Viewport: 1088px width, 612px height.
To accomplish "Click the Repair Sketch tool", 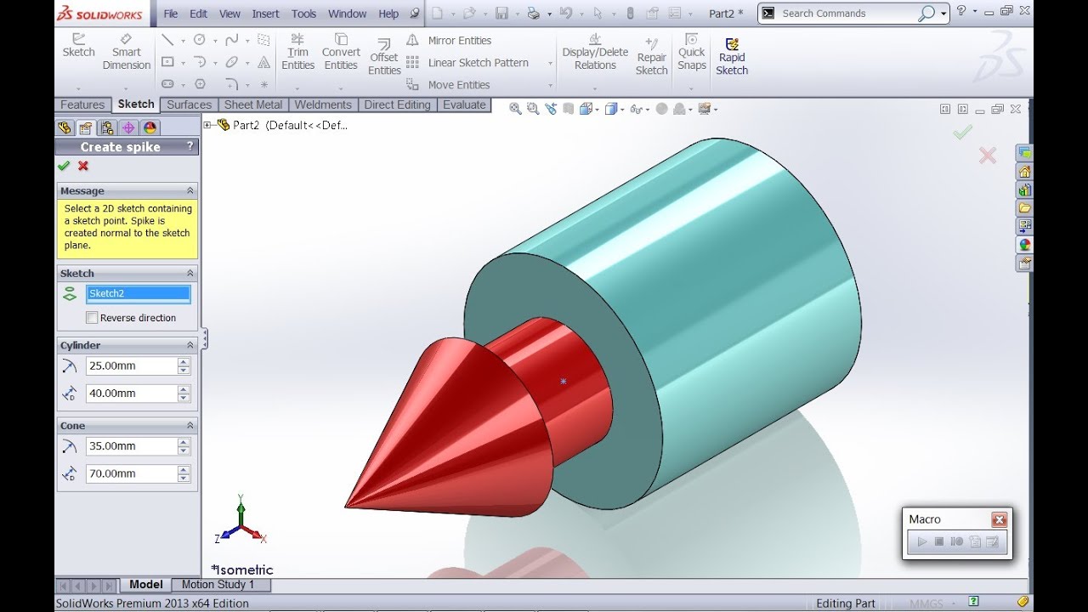I will pos(652,57).
